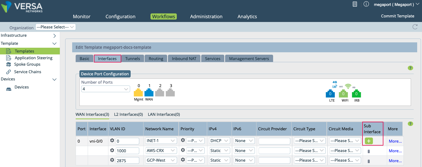The height and width of the screenshot is (167, 422).
Task: Switch to the Tunnels tab
Action: (133, 59)
